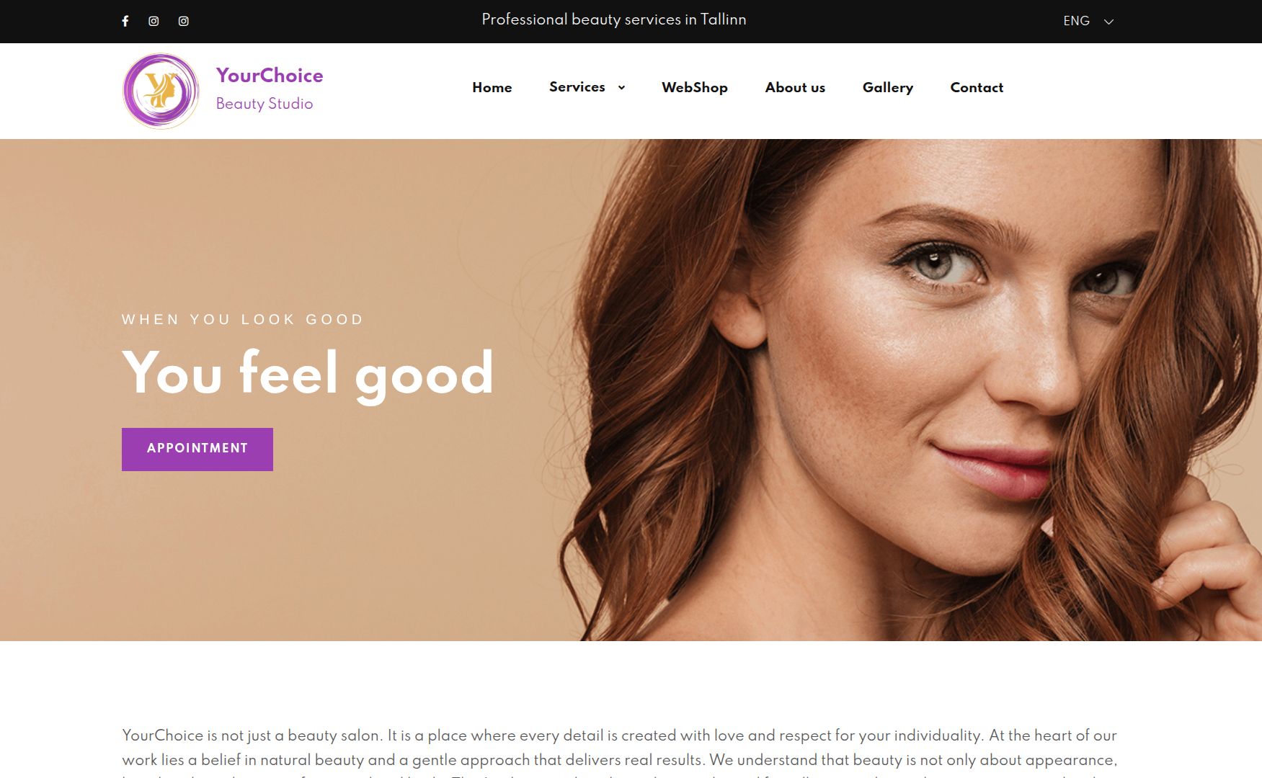Screen dimensions: 1262x778
Task: Click the first Instagram icon
Action: click(x=154, y=21)
